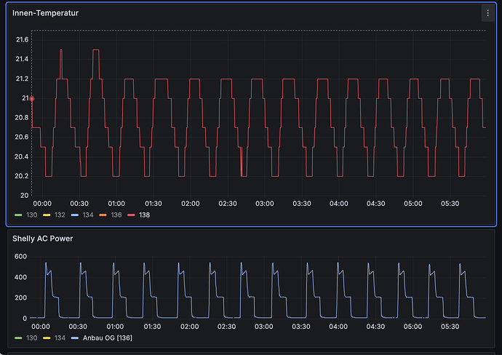Image resolution: width=502 pixels, height=355 pixels.
Task: Click the 21.6 label on the temperature y-axis
Action: 22,39
